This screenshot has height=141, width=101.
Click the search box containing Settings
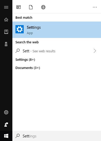pyautogui.click(x=57, y=136)
